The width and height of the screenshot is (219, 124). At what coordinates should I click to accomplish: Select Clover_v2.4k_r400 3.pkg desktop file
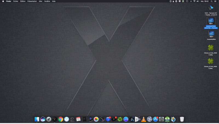pos(211,64)
